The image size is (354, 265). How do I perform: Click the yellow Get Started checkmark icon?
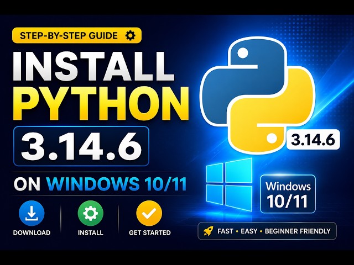[x=149, y=213]
